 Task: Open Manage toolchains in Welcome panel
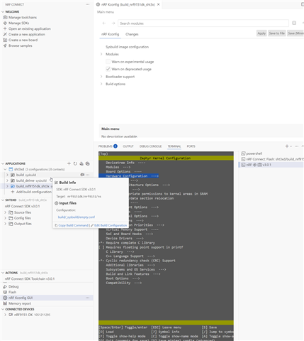23,18
